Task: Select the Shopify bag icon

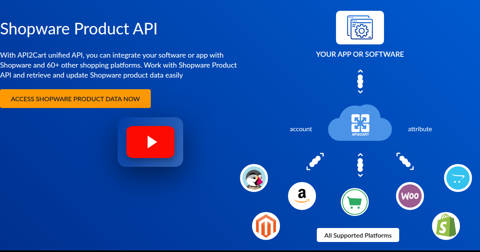Action: 446,226
